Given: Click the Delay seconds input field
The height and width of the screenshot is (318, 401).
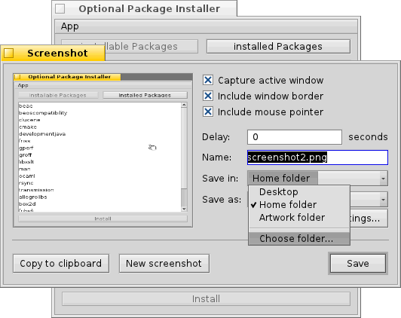Looking at the screenshot, I should [295, 137].
